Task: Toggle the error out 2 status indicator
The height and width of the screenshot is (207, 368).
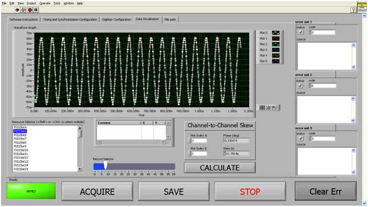Action: point(300,86)
